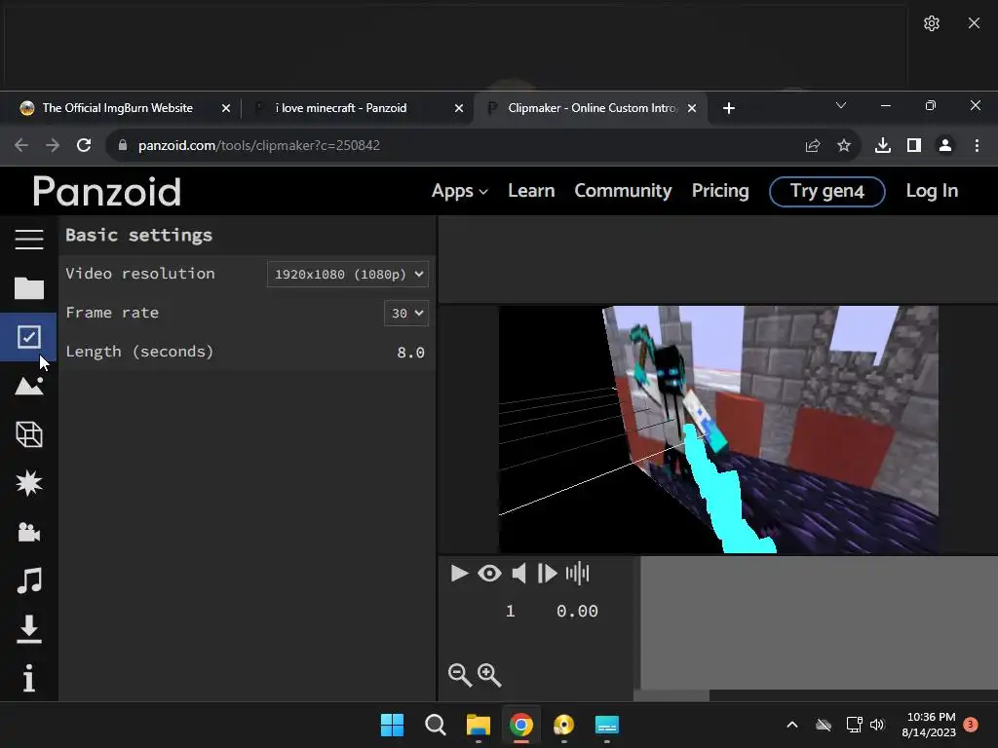Open Chrome profile menu
The image size is (998, 748).
click(945, 146)
